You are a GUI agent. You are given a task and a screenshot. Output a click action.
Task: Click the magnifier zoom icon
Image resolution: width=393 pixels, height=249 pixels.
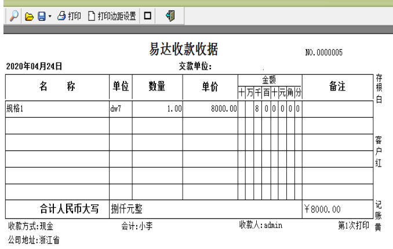(14, 16)
